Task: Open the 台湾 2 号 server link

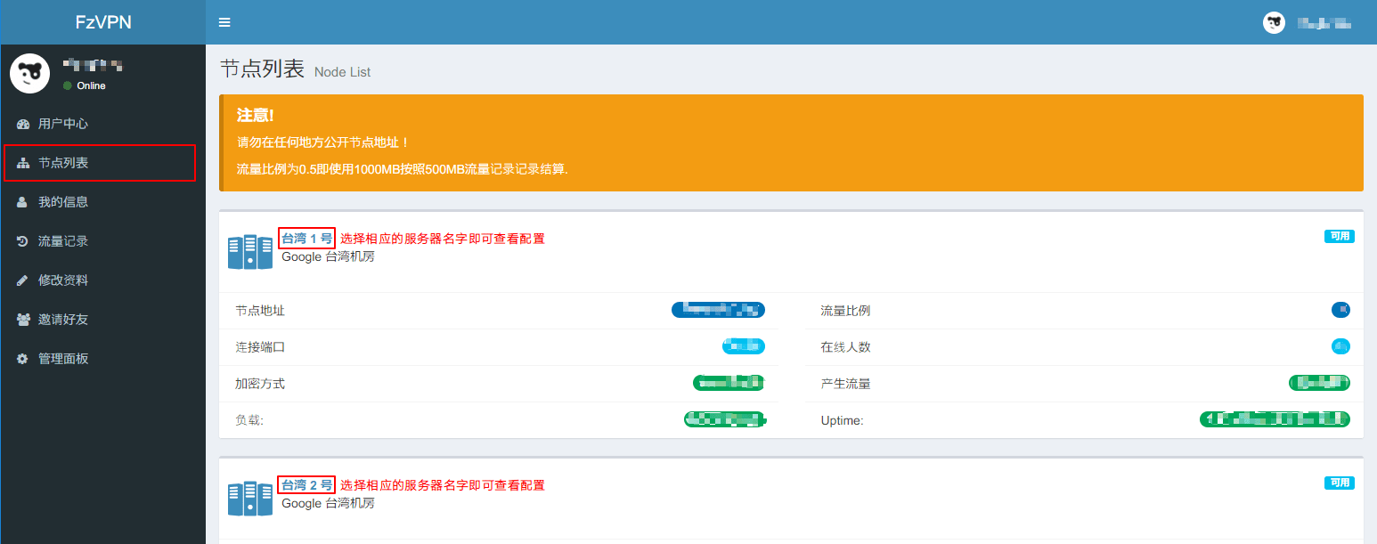Action: (x=306, y=485)
